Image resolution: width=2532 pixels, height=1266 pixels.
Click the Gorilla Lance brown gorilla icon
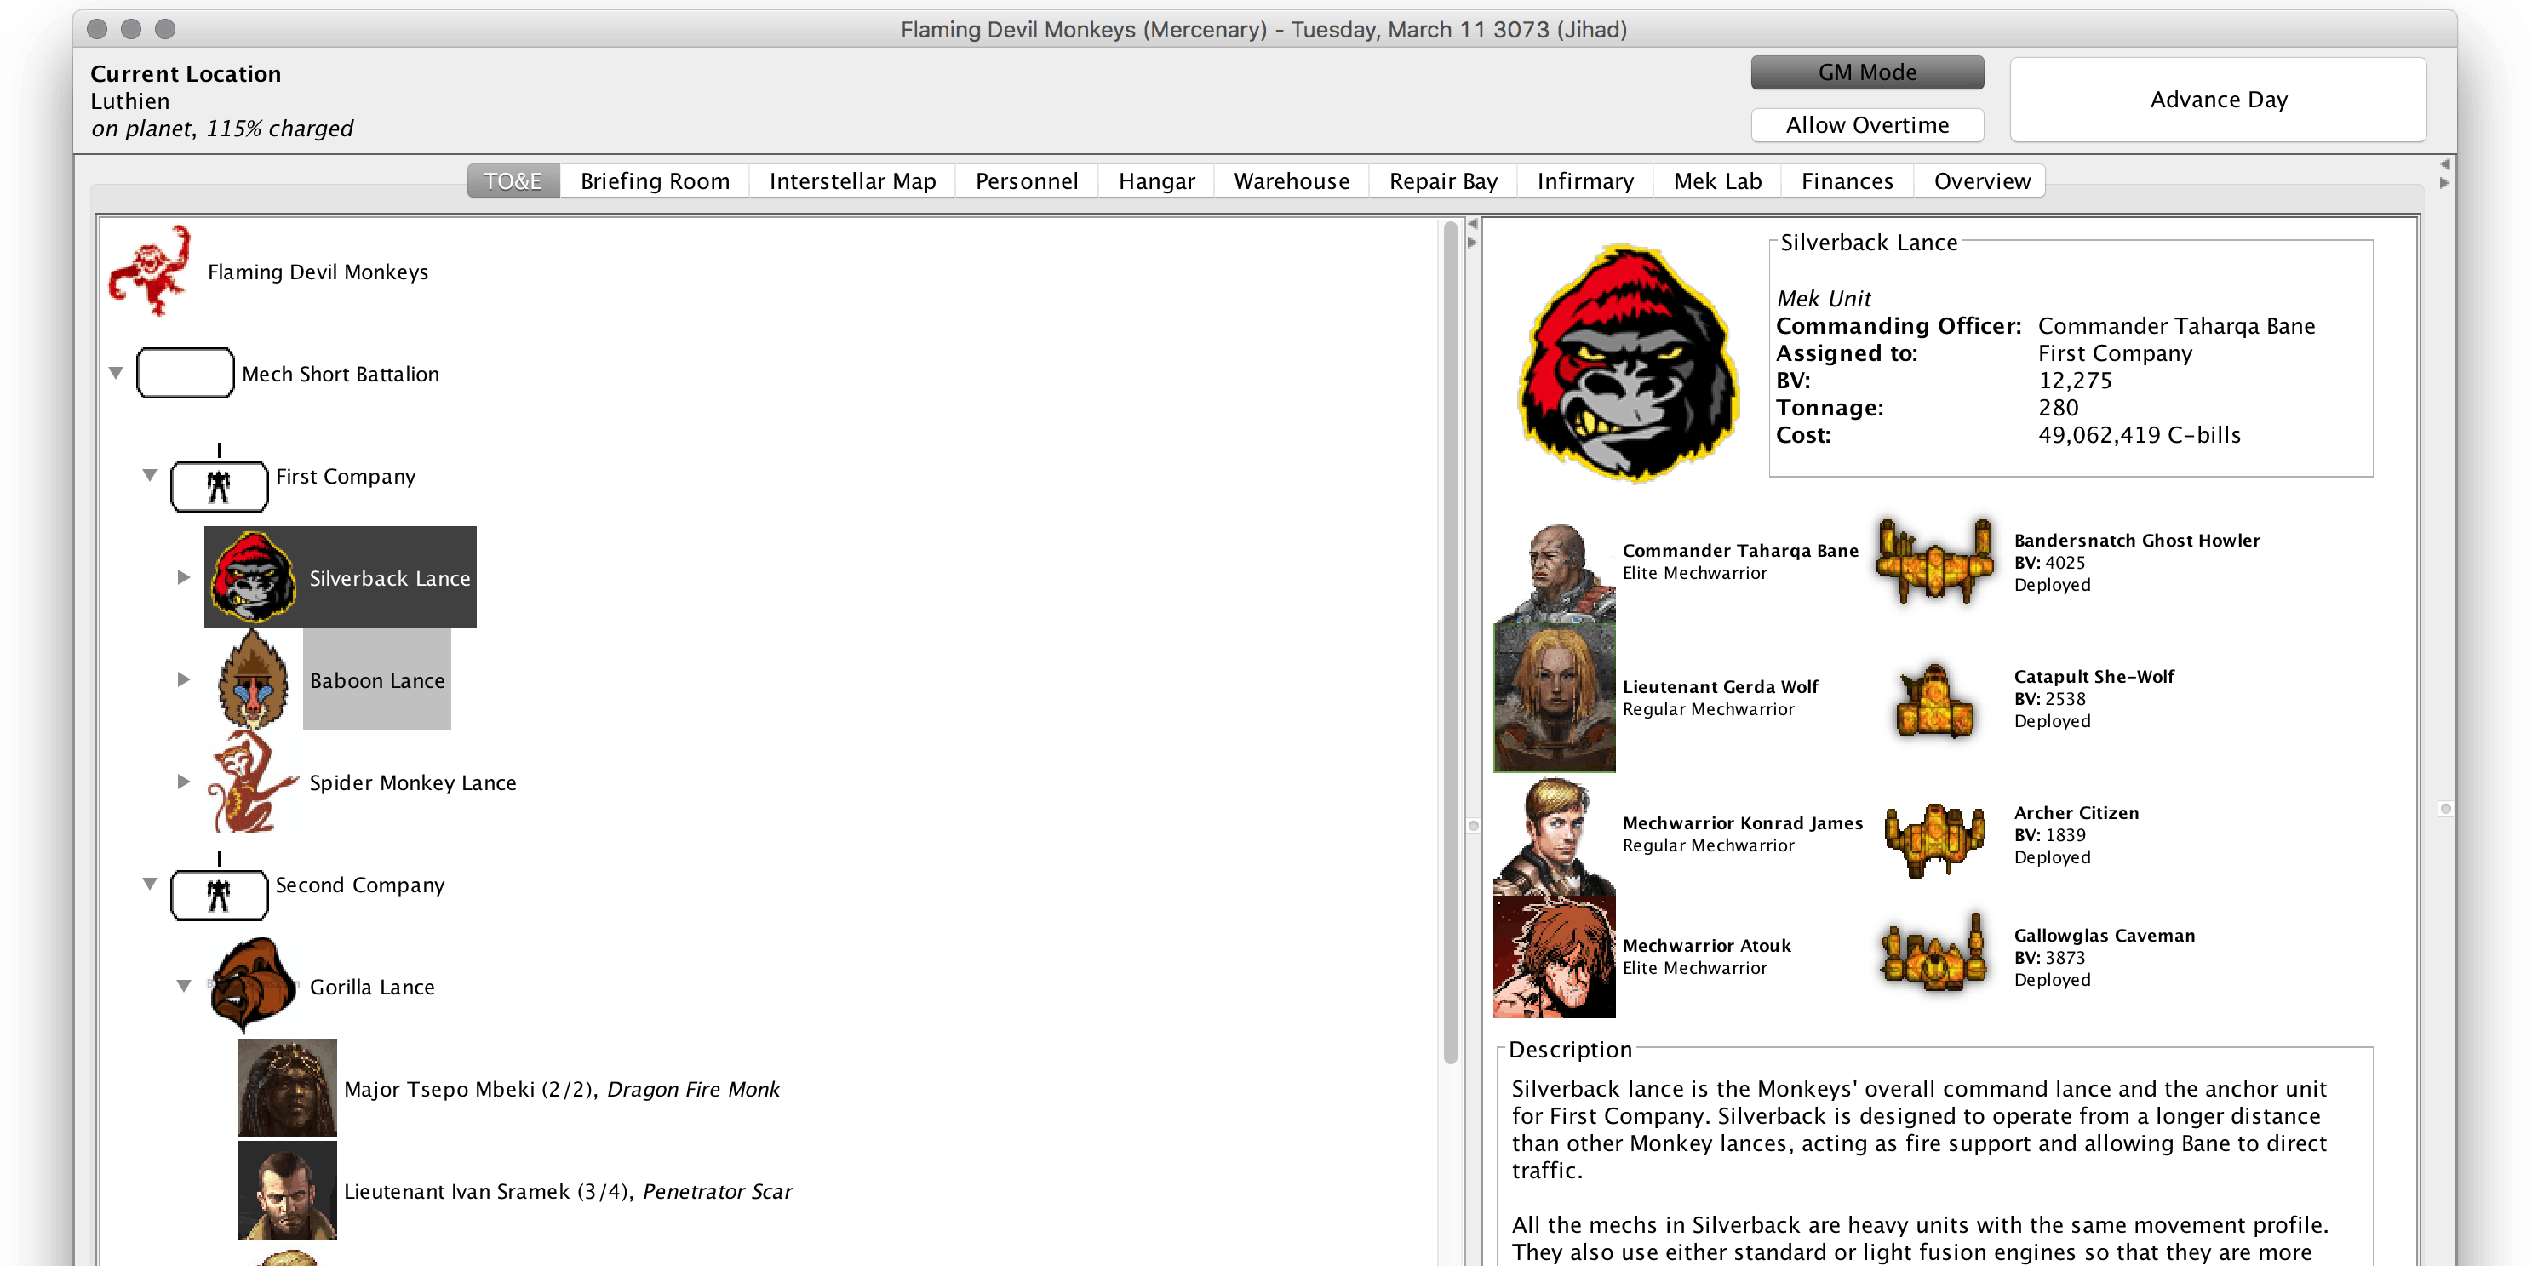pos(252,985)
